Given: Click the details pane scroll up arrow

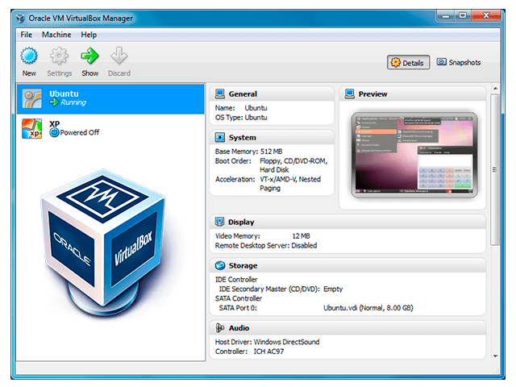Looking at the screenshot, I should pos(495,89).
